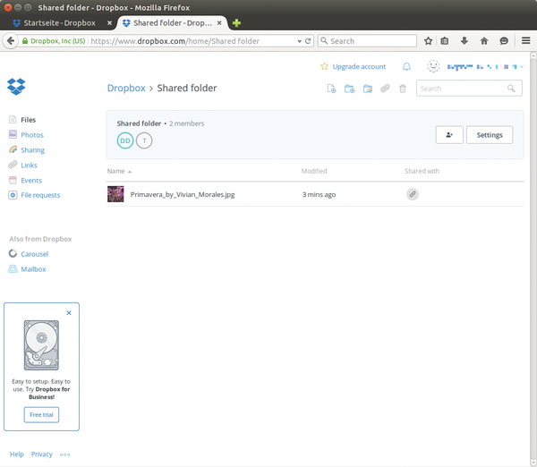Open Mailbox link
Screen dimensions: 537x467
click(x=34, y=269)
